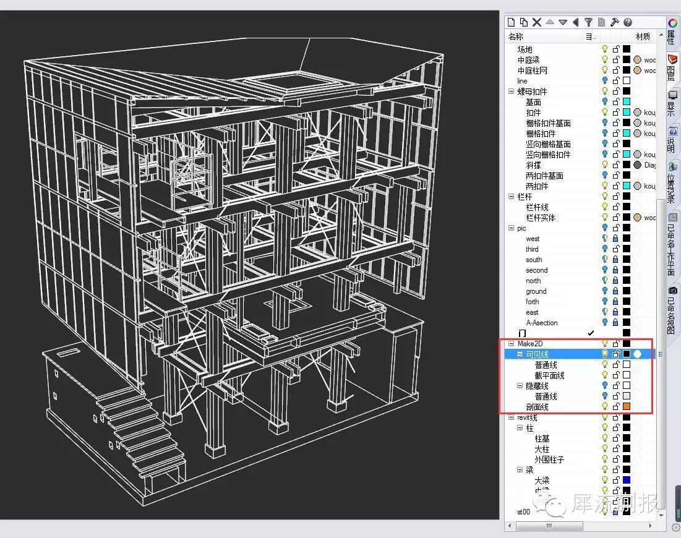Click the horizontal scrollbar thumb in layer panel
This screenshot has width=681, height=538.
point(549,526)
